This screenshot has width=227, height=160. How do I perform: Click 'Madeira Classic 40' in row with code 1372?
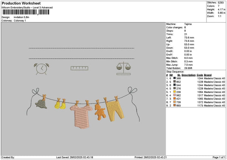click(215, 102)
